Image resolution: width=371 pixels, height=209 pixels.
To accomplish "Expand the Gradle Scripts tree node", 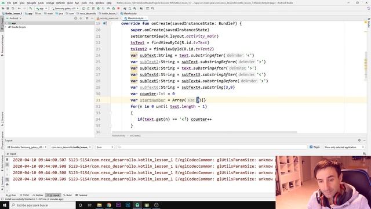I will tap(6, 27).
